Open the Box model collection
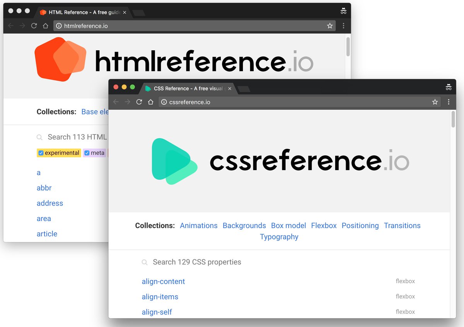Image resolution: width=464 pixels, height=327 pixels. tap(288, 226)
